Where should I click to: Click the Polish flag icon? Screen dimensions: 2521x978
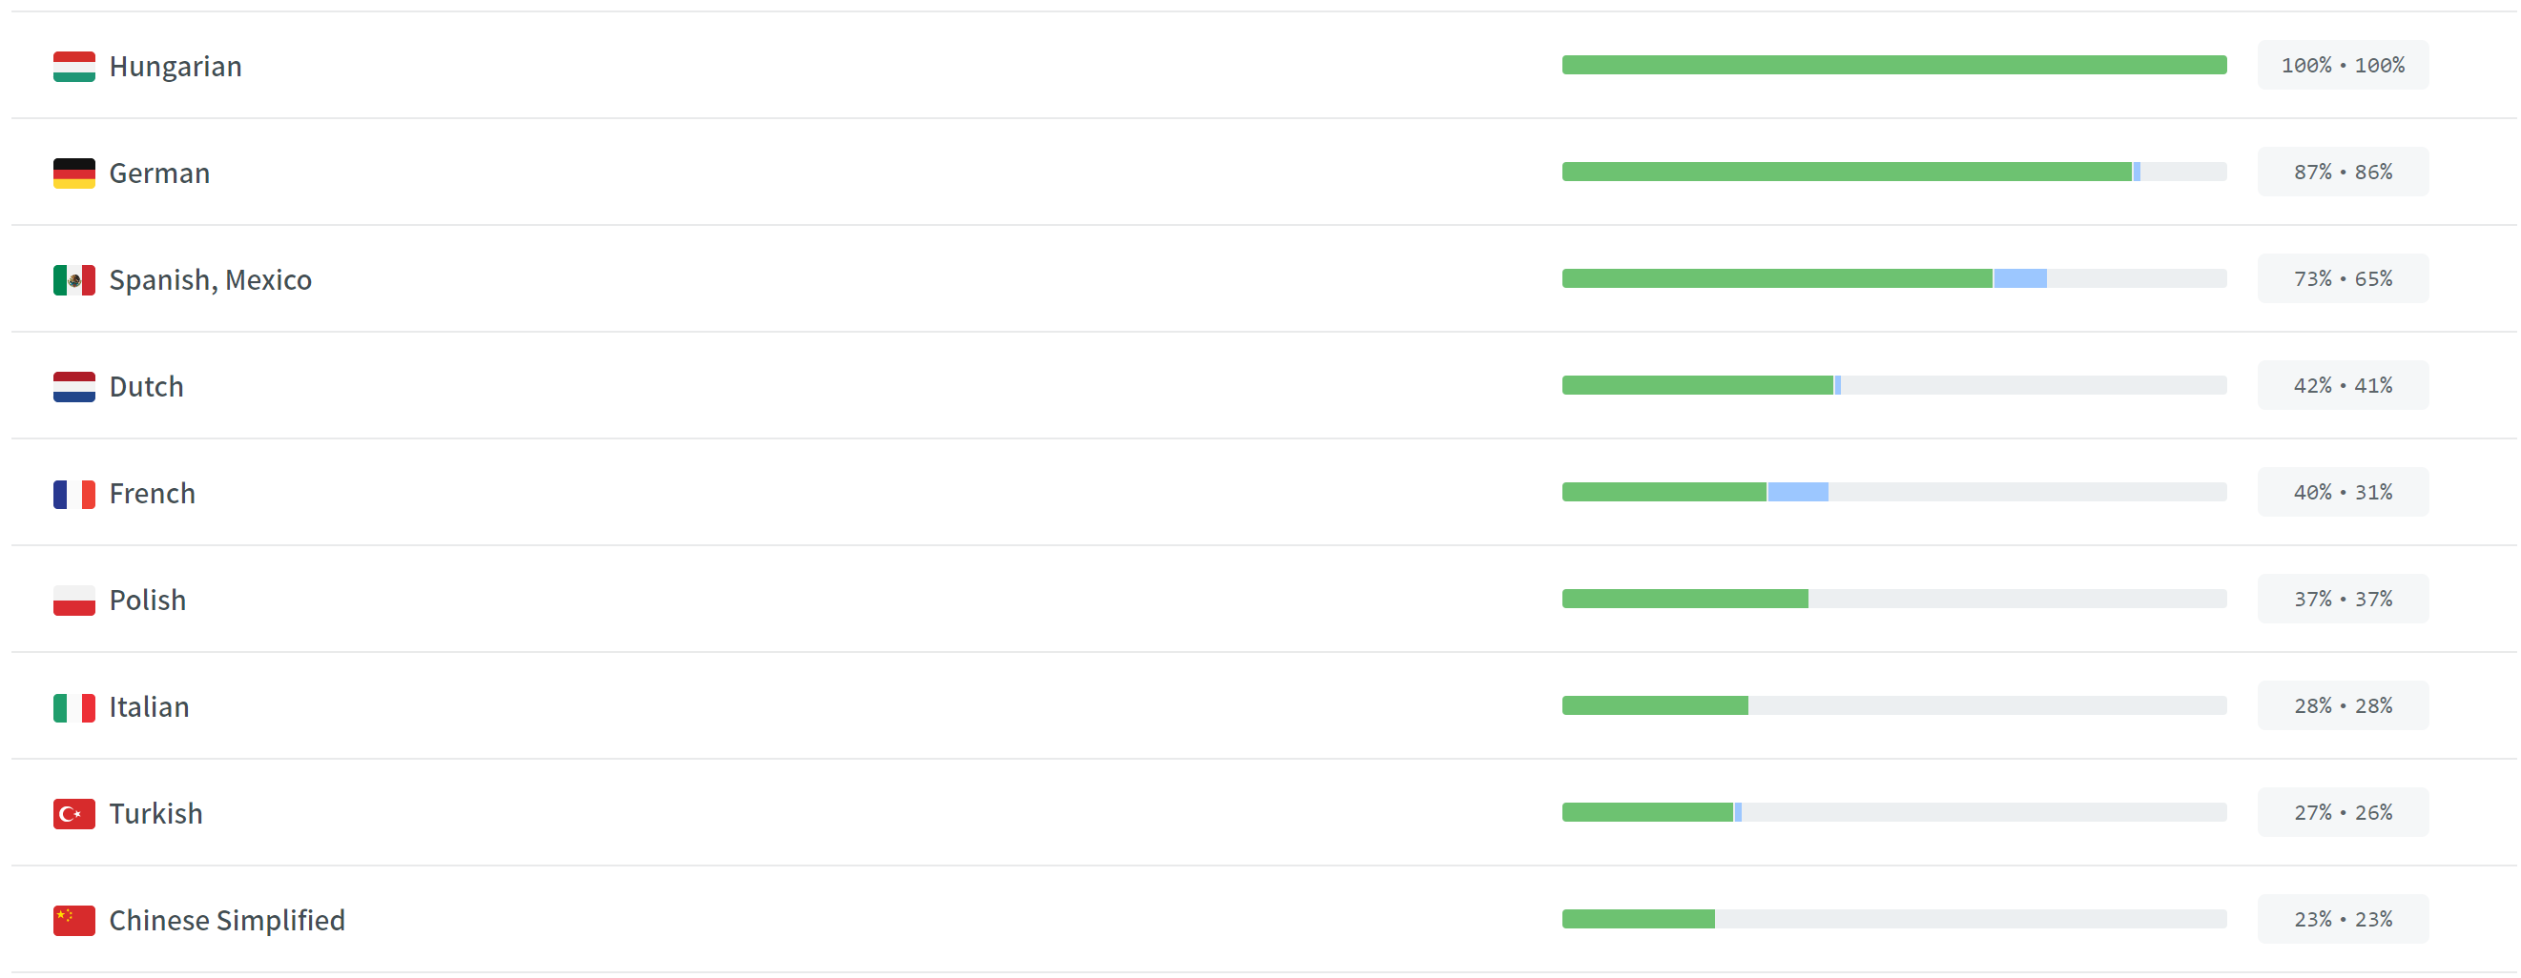(74, 601)
